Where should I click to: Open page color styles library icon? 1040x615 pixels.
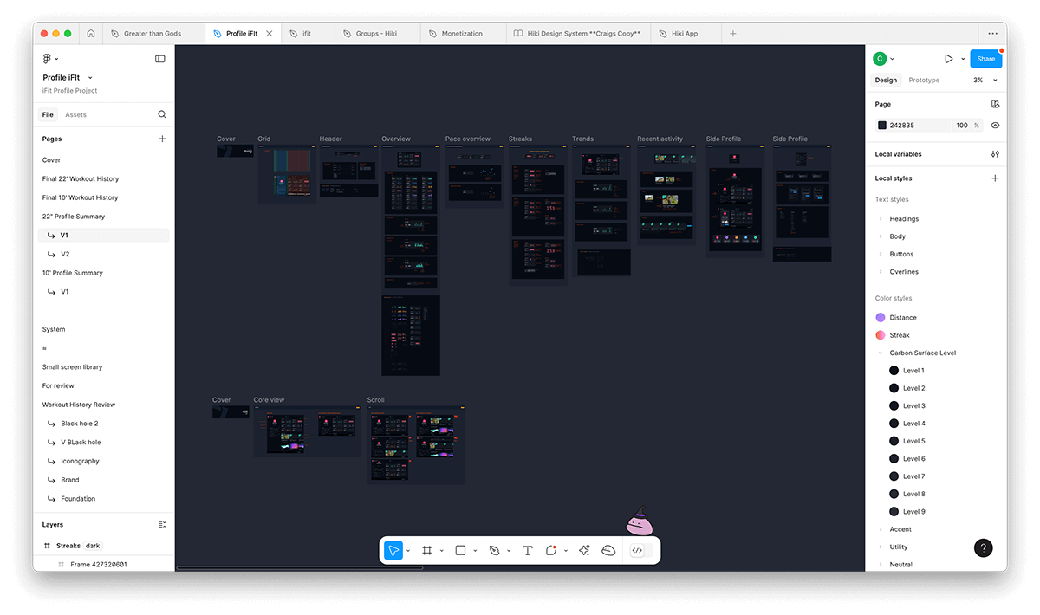(995, 104)
